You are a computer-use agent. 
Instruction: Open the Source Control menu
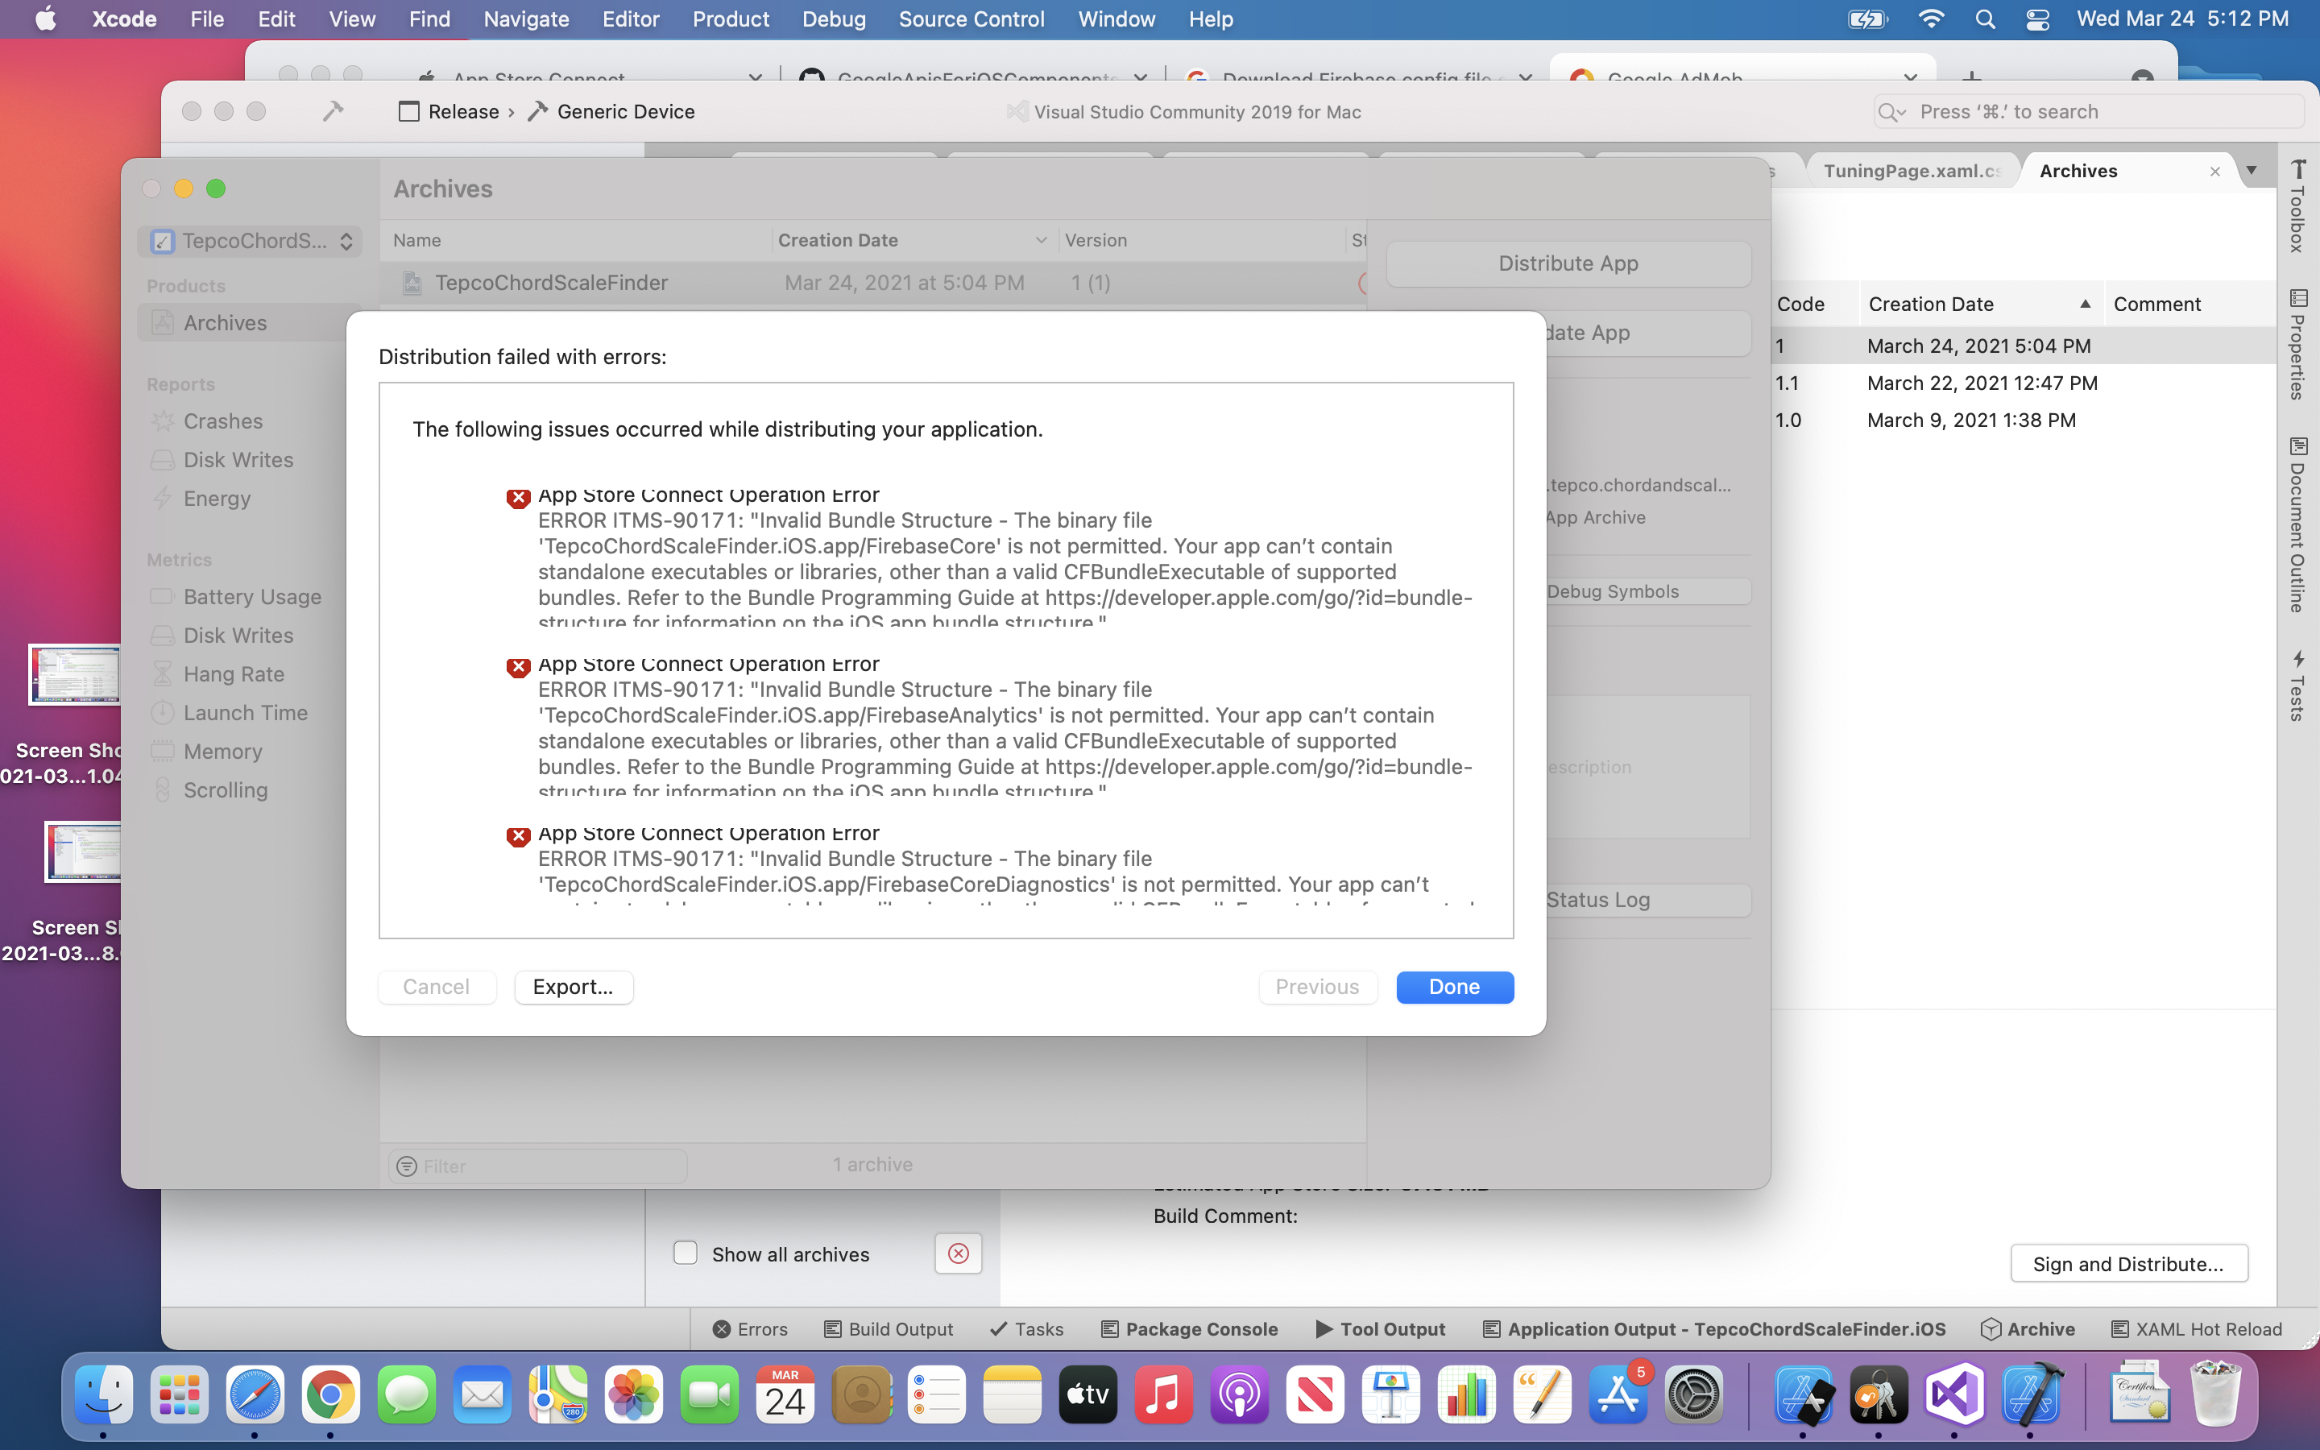tap(971, 19)
